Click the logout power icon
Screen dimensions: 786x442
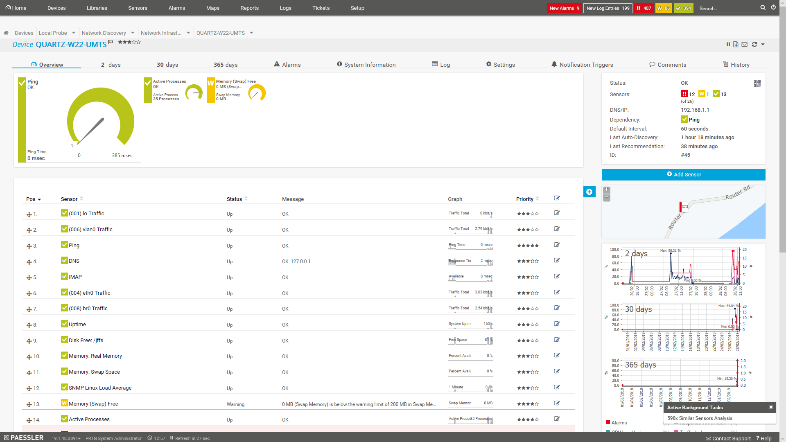tap(773, 7)
